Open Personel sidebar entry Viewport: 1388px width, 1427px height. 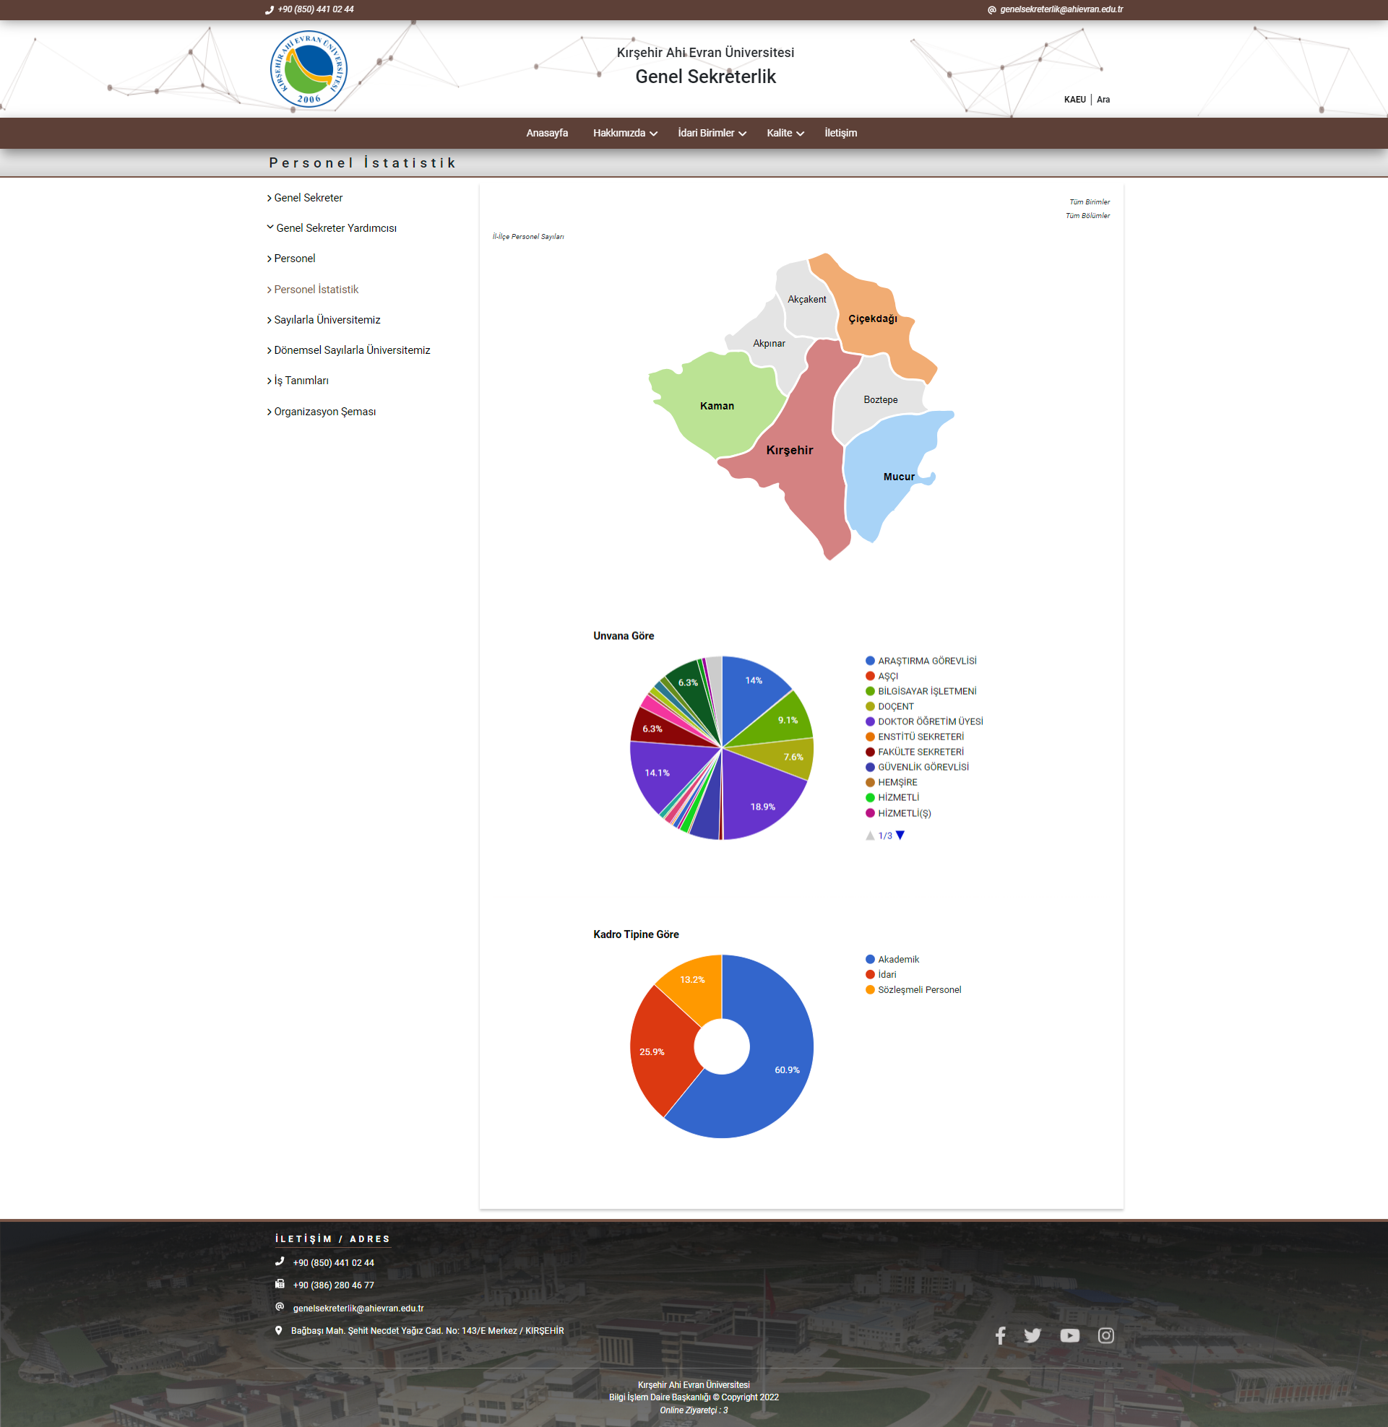(291, 259)
